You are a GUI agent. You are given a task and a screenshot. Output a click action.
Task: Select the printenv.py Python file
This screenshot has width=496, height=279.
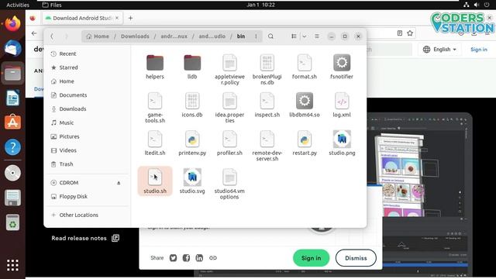(x=192, y=143)
